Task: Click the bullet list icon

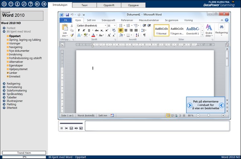Action: [121, 26]
